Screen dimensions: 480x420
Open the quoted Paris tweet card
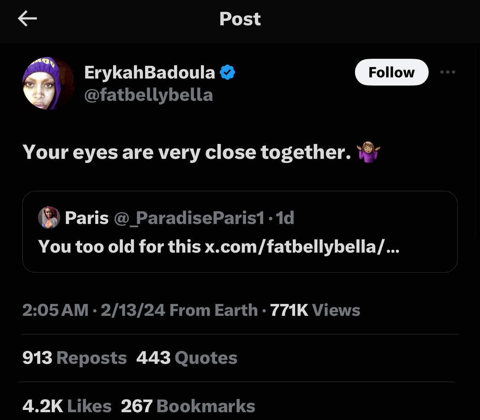click(x=240, y=231)
